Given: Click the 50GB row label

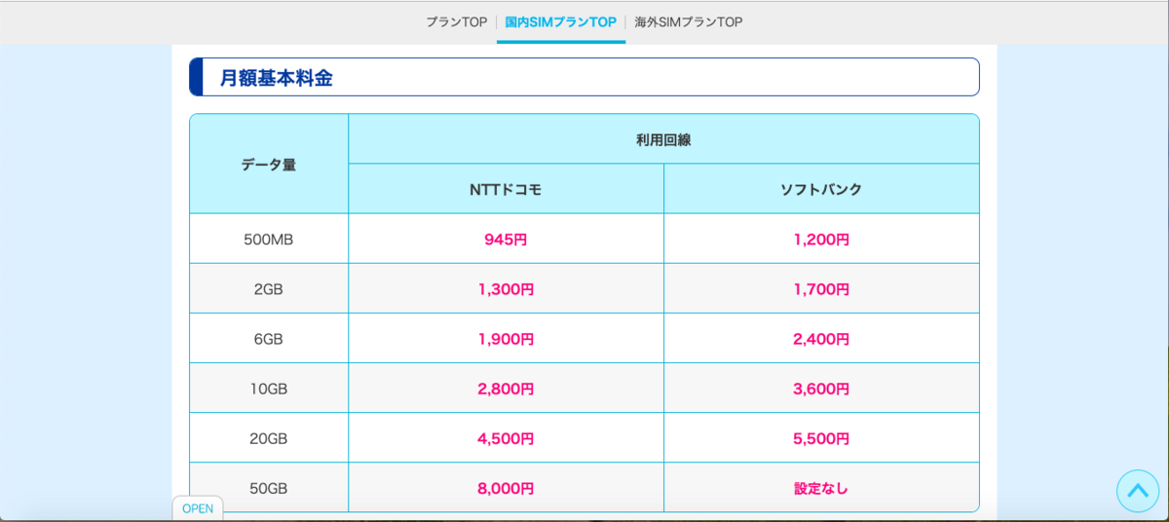Looking at the screenshot, I should (x=269, y=487).
